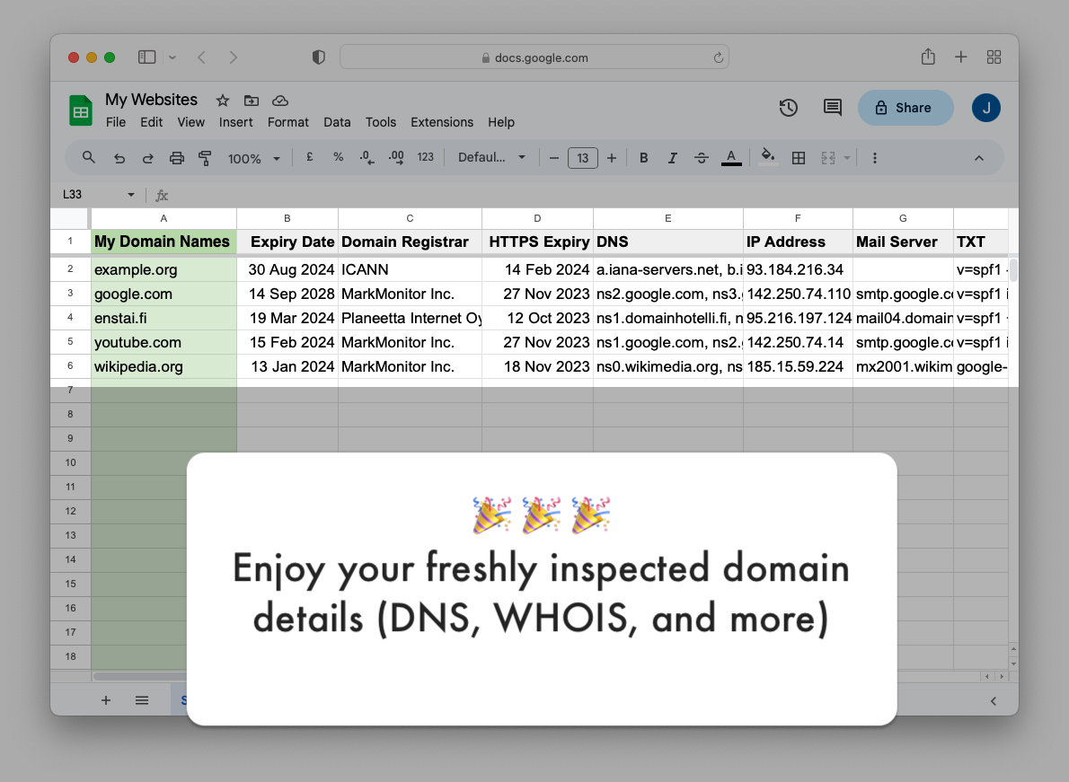
Task: Open the Extensions menu
Action: pos(442,122)
